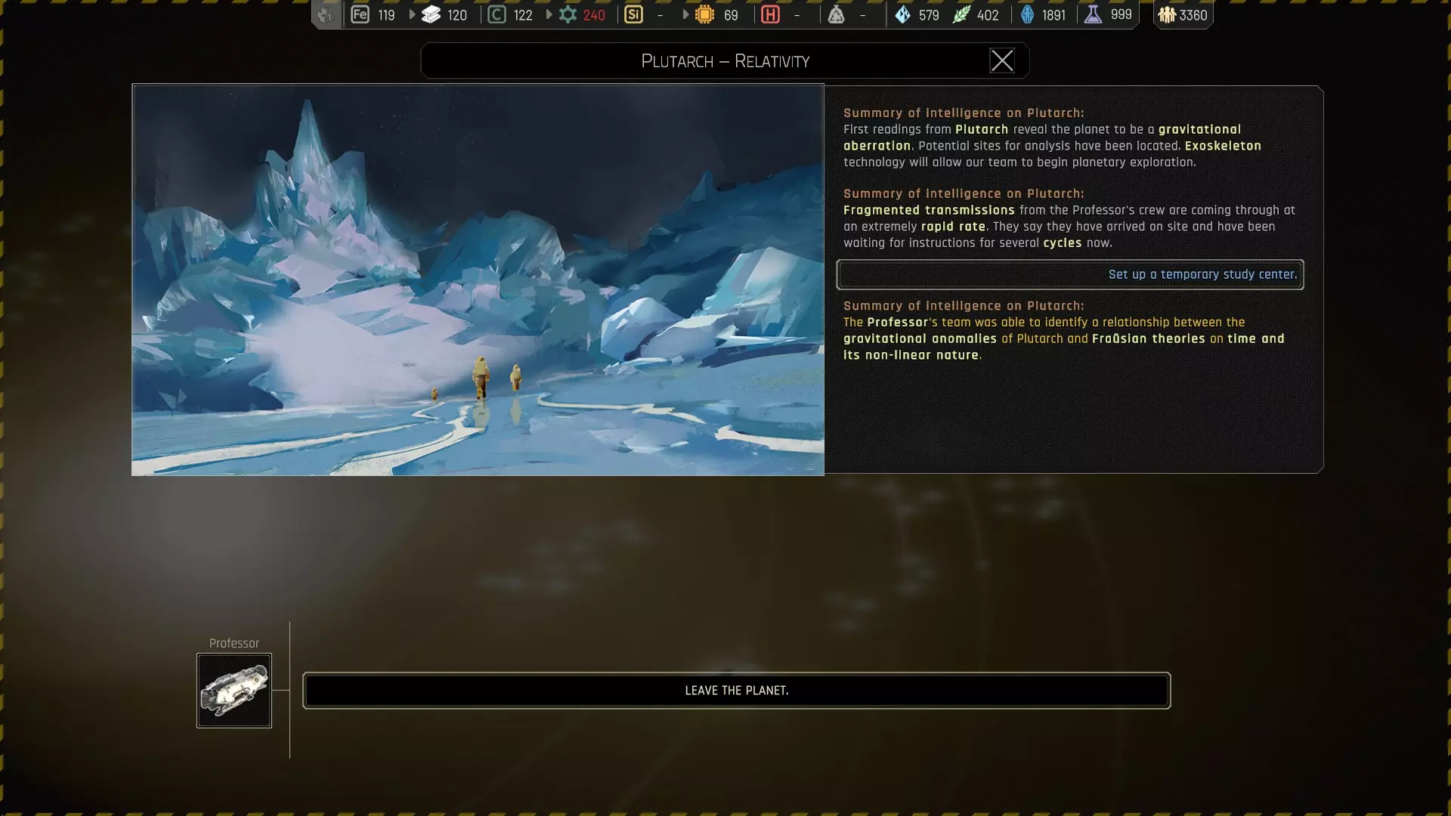Expand arrow between carbon and alloy
This screenshot has width=1451, height=816.
tap(549, 14)
